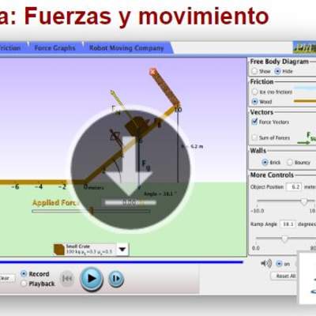Click the download arrow overlay

pos(130,168)
